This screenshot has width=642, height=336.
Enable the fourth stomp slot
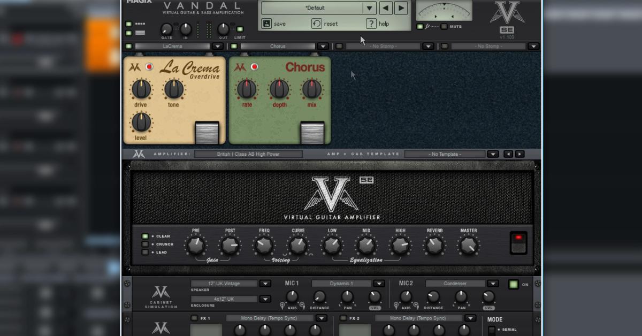click(445, 47)
